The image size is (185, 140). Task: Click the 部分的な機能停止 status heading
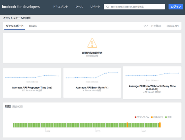(92, 53)
